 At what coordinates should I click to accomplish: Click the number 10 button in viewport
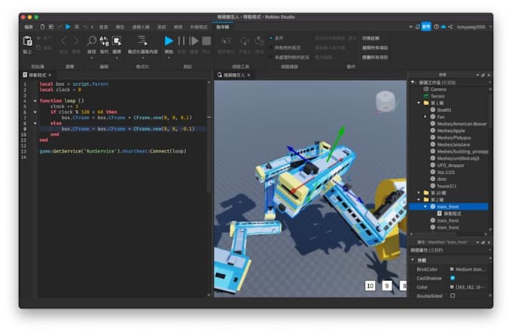tap(370, 286)
